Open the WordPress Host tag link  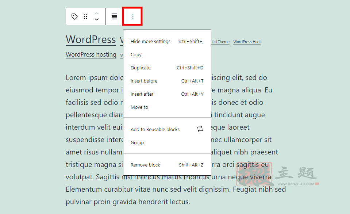pos(247,42)
